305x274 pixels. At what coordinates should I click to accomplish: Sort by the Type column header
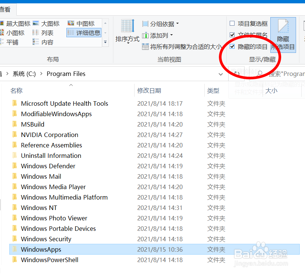[213, 91]
